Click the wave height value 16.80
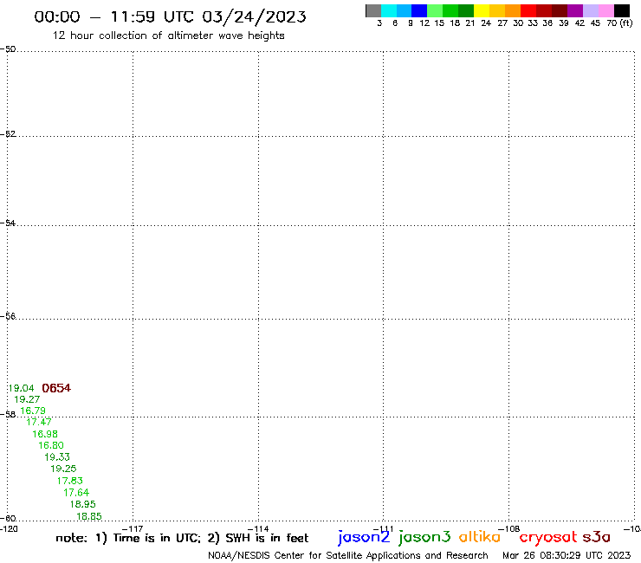Viewport: 641px width, 563px height. pos(51,446)
